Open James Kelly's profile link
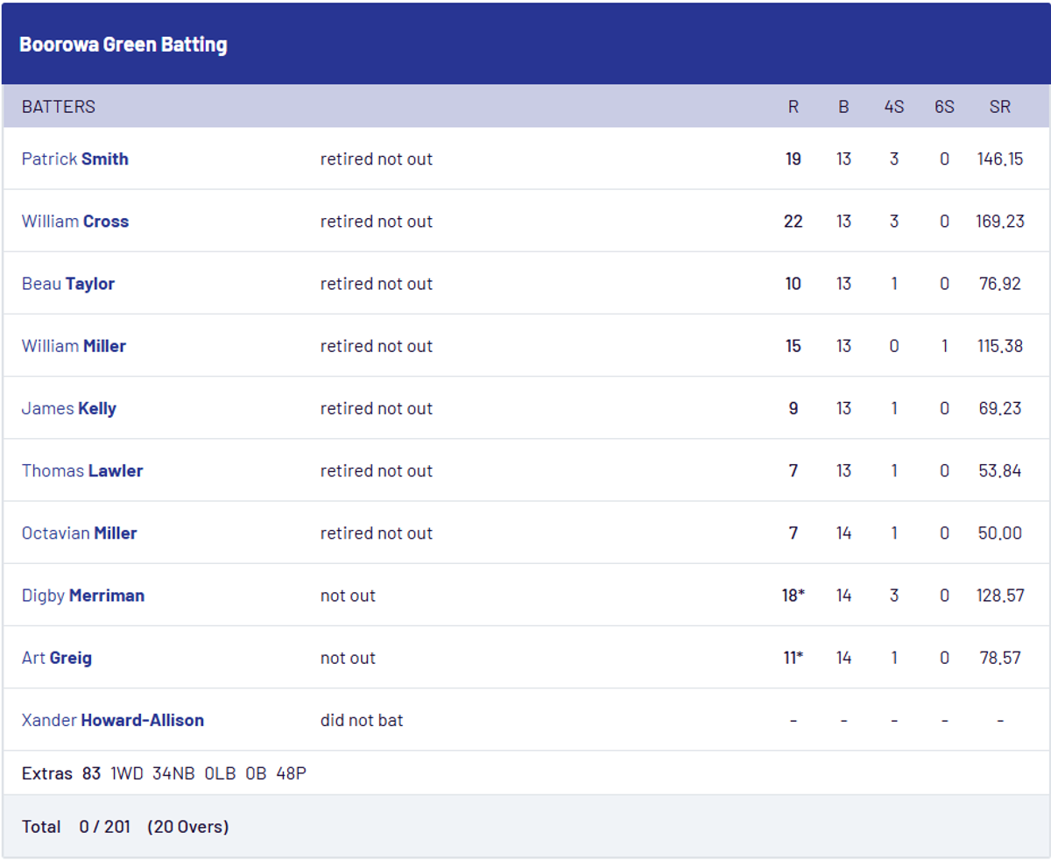Image resolution: width=1051 pixels, height=861 pixels. pyautogui.click(x=69, y=408)
